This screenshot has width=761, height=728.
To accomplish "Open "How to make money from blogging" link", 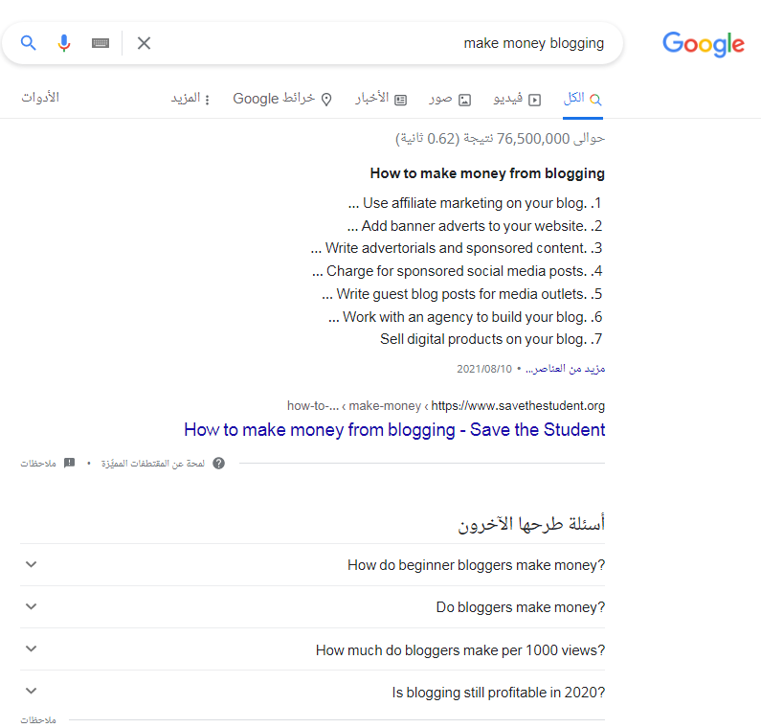I will click(394, 430).
